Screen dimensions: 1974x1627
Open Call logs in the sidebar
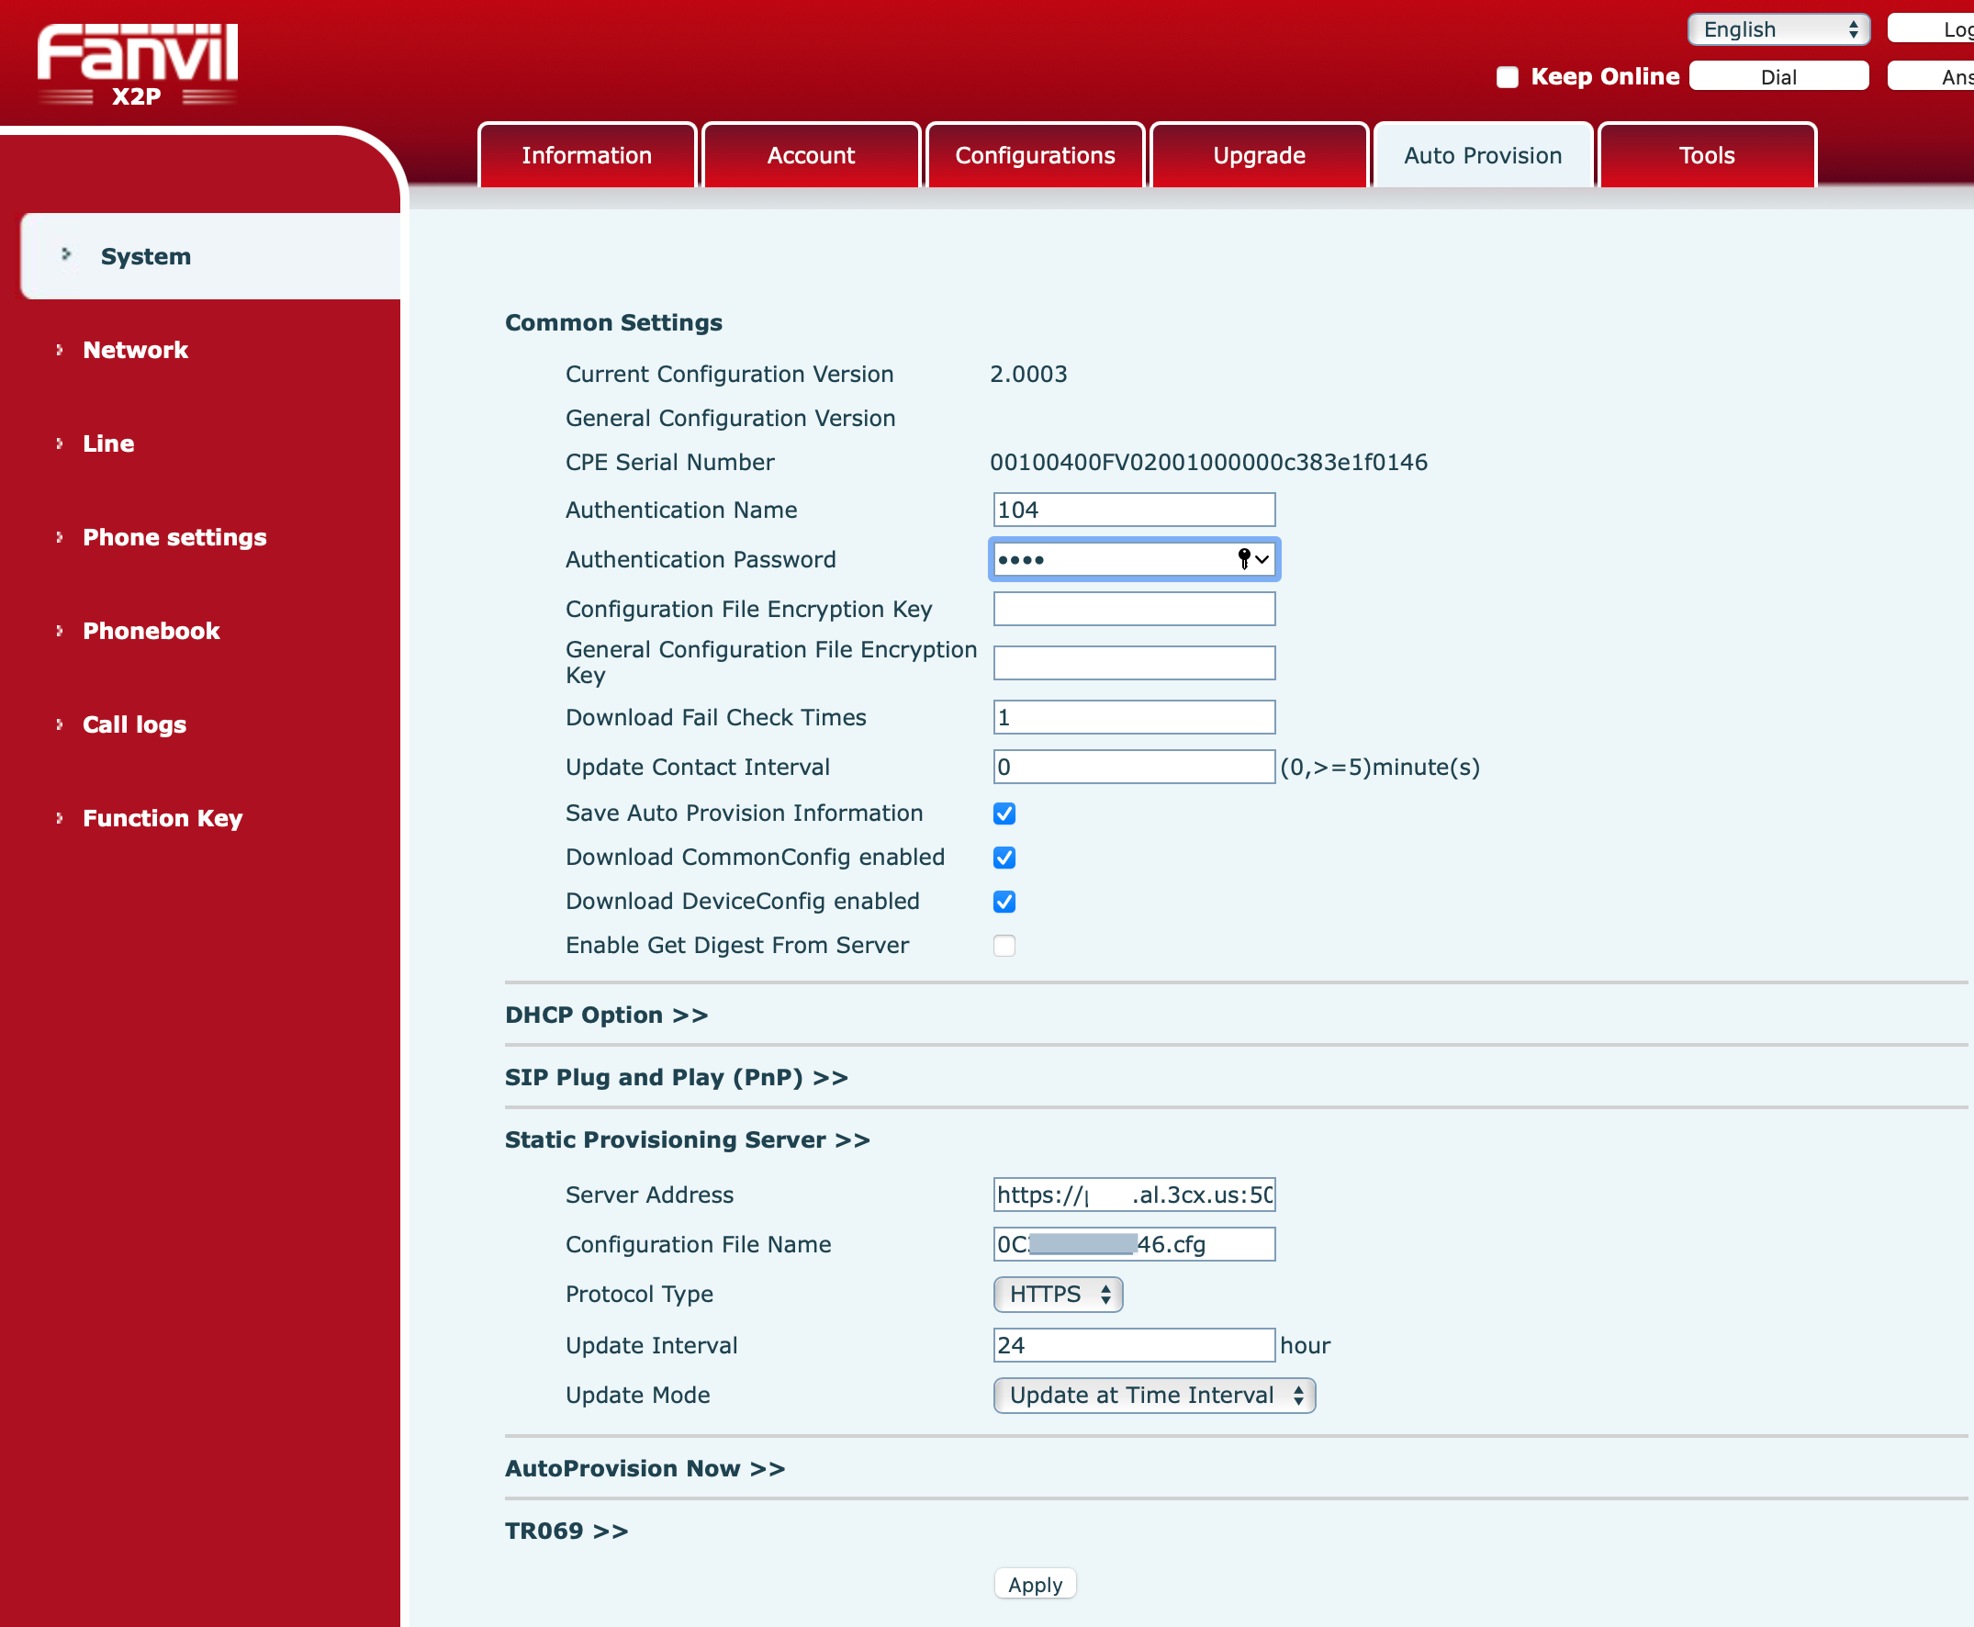tap(134, 724)
